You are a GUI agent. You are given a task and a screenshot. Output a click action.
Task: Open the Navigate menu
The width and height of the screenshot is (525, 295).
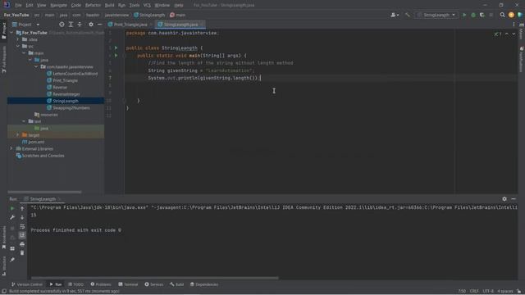click(x=58, y=5)
